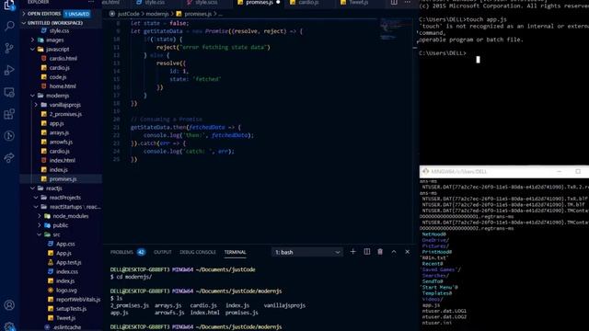Click the Problems count badge 42
Image resolution: width=589 pixels, height=331 pixels.
coord(141,252)
